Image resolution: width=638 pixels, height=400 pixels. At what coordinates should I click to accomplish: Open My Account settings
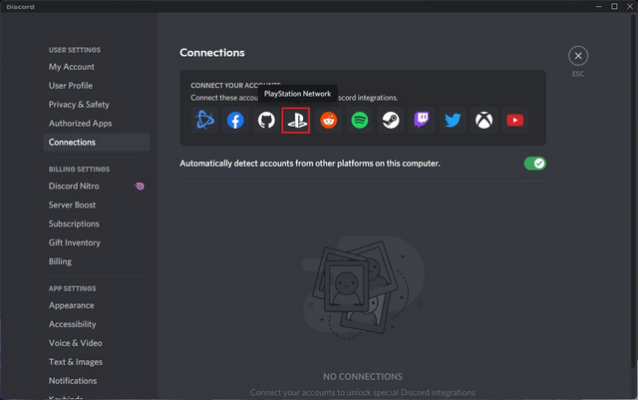tap(97, 67)
